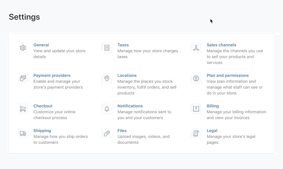Open the Billing link
283x169 pixels.
coord(213,106)
